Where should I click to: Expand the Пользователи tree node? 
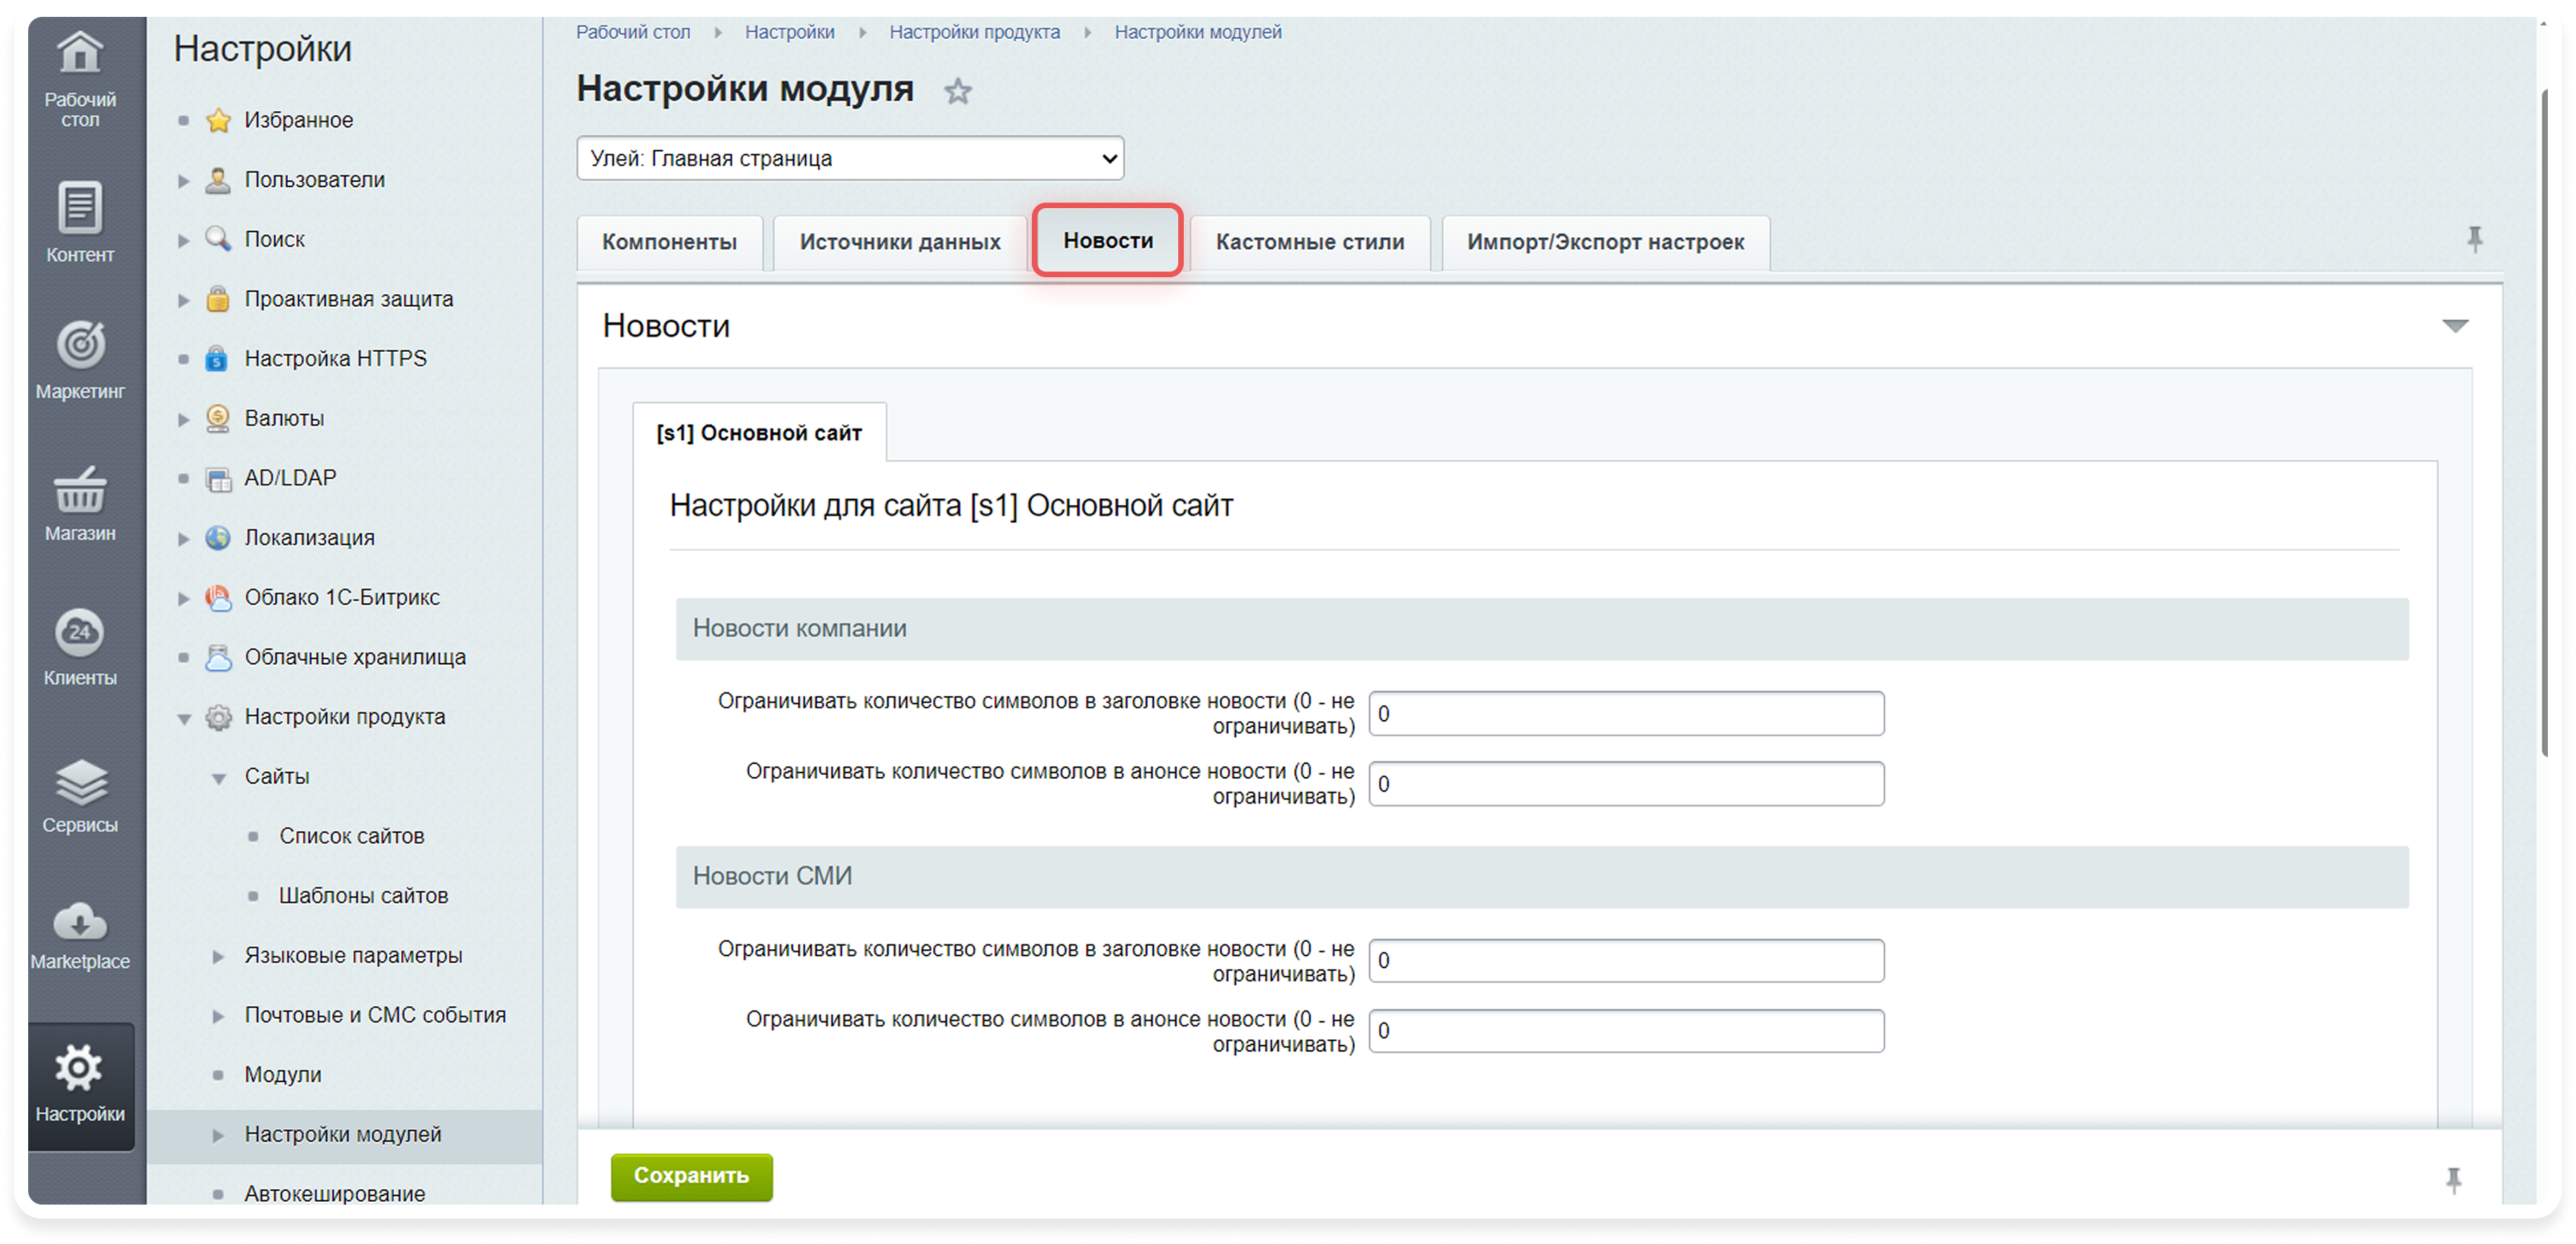click(x=184, y=181)
